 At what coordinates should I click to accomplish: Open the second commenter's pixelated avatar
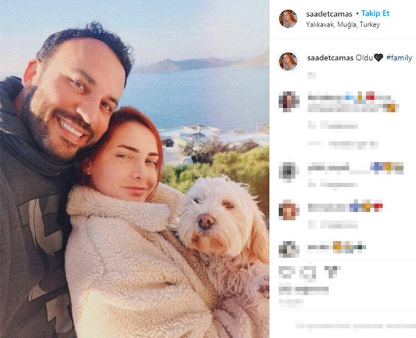[288, 172]
